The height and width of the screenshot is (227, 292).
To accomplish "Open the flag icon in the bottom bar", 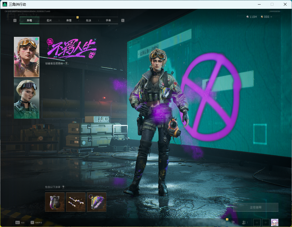I will coord(233,222).
